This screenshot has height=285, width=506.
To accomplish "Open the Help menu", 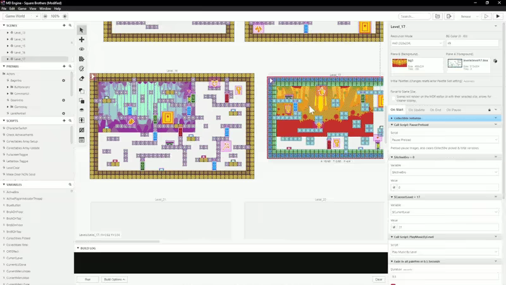I will 58,9.
